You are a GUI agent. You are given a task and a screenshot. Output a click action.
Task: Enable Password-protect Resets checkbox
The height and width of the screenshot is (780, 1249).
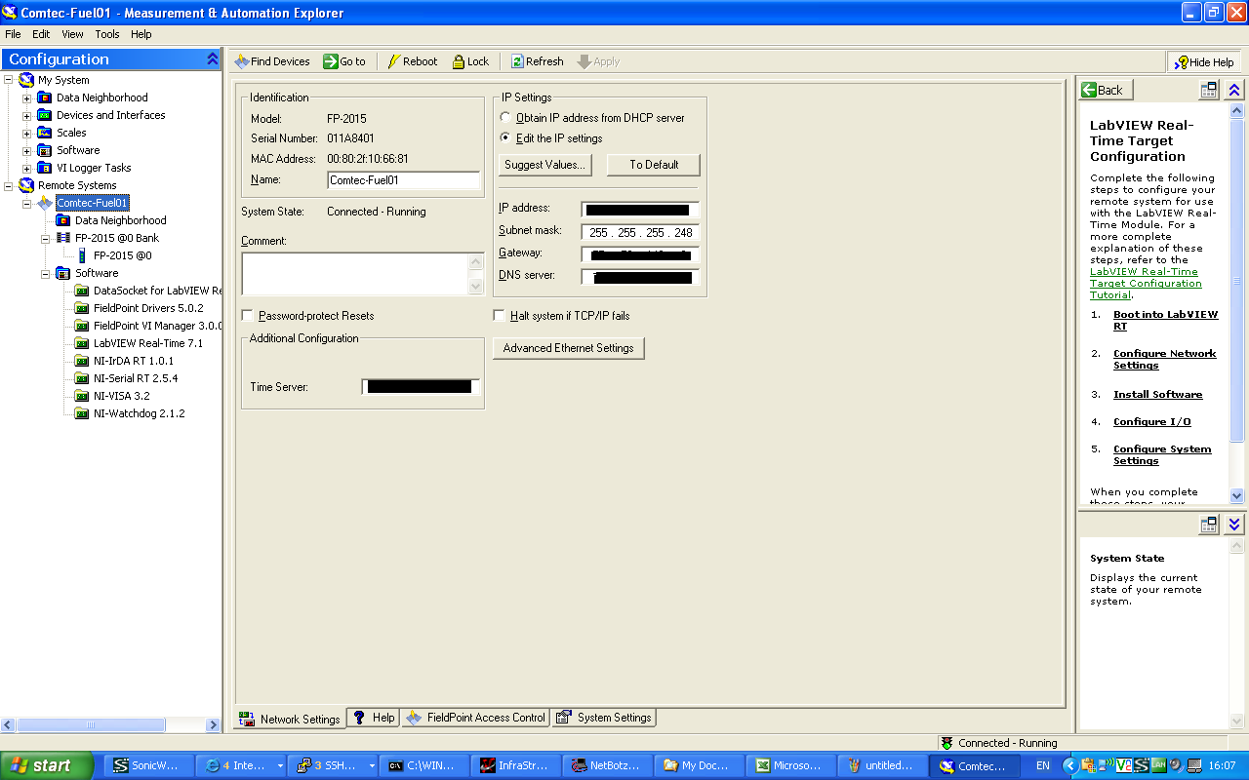click(x=247, y=316)
